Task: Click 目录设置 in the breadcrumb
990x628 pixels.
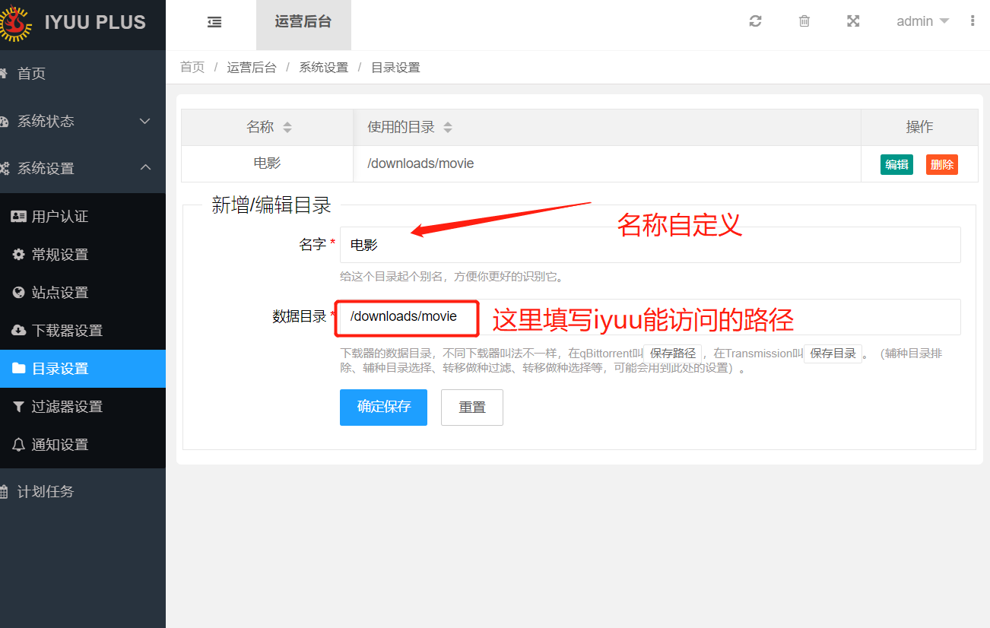Action: click(x=395, y=67)
